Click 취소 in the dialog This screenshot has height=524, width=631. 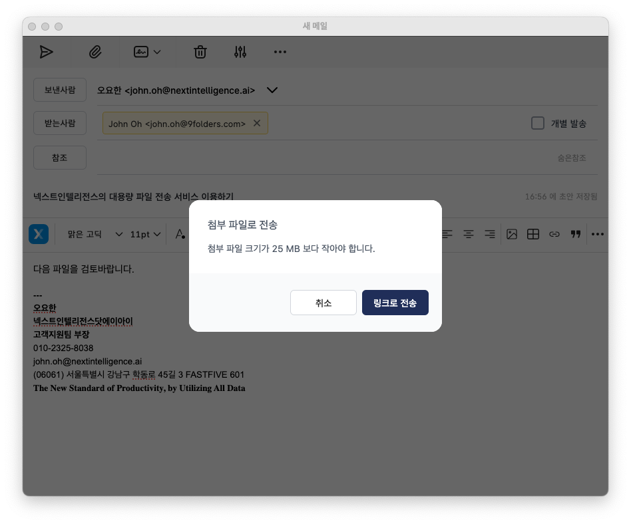[x=323, y=303]
